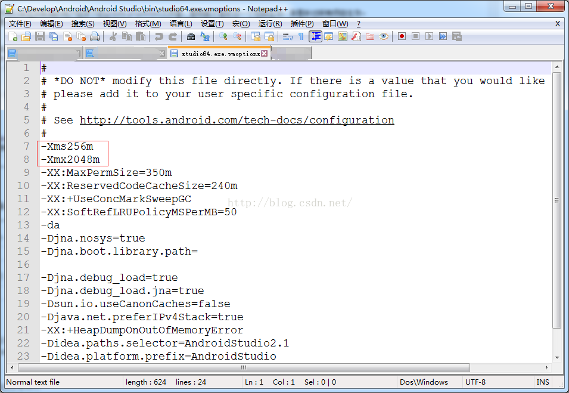Run macro multiple times icon
This screenshot has width=569, height=393.
[443, 36]
